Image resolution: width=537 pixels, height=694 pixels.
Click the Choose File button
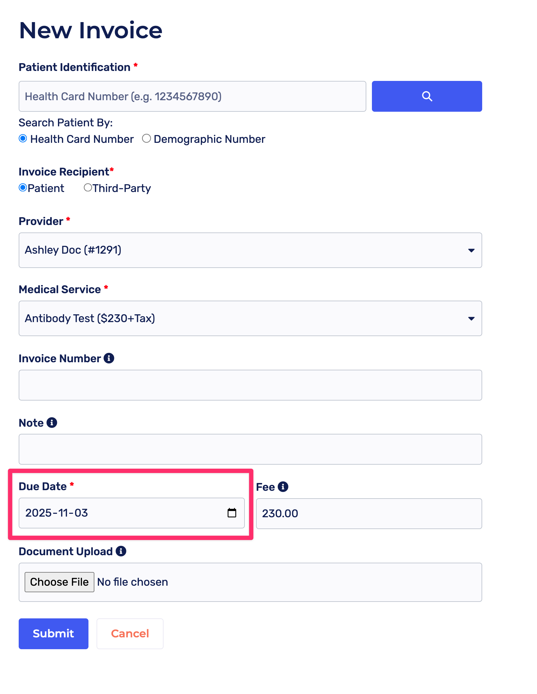click(x=59, y=582)
